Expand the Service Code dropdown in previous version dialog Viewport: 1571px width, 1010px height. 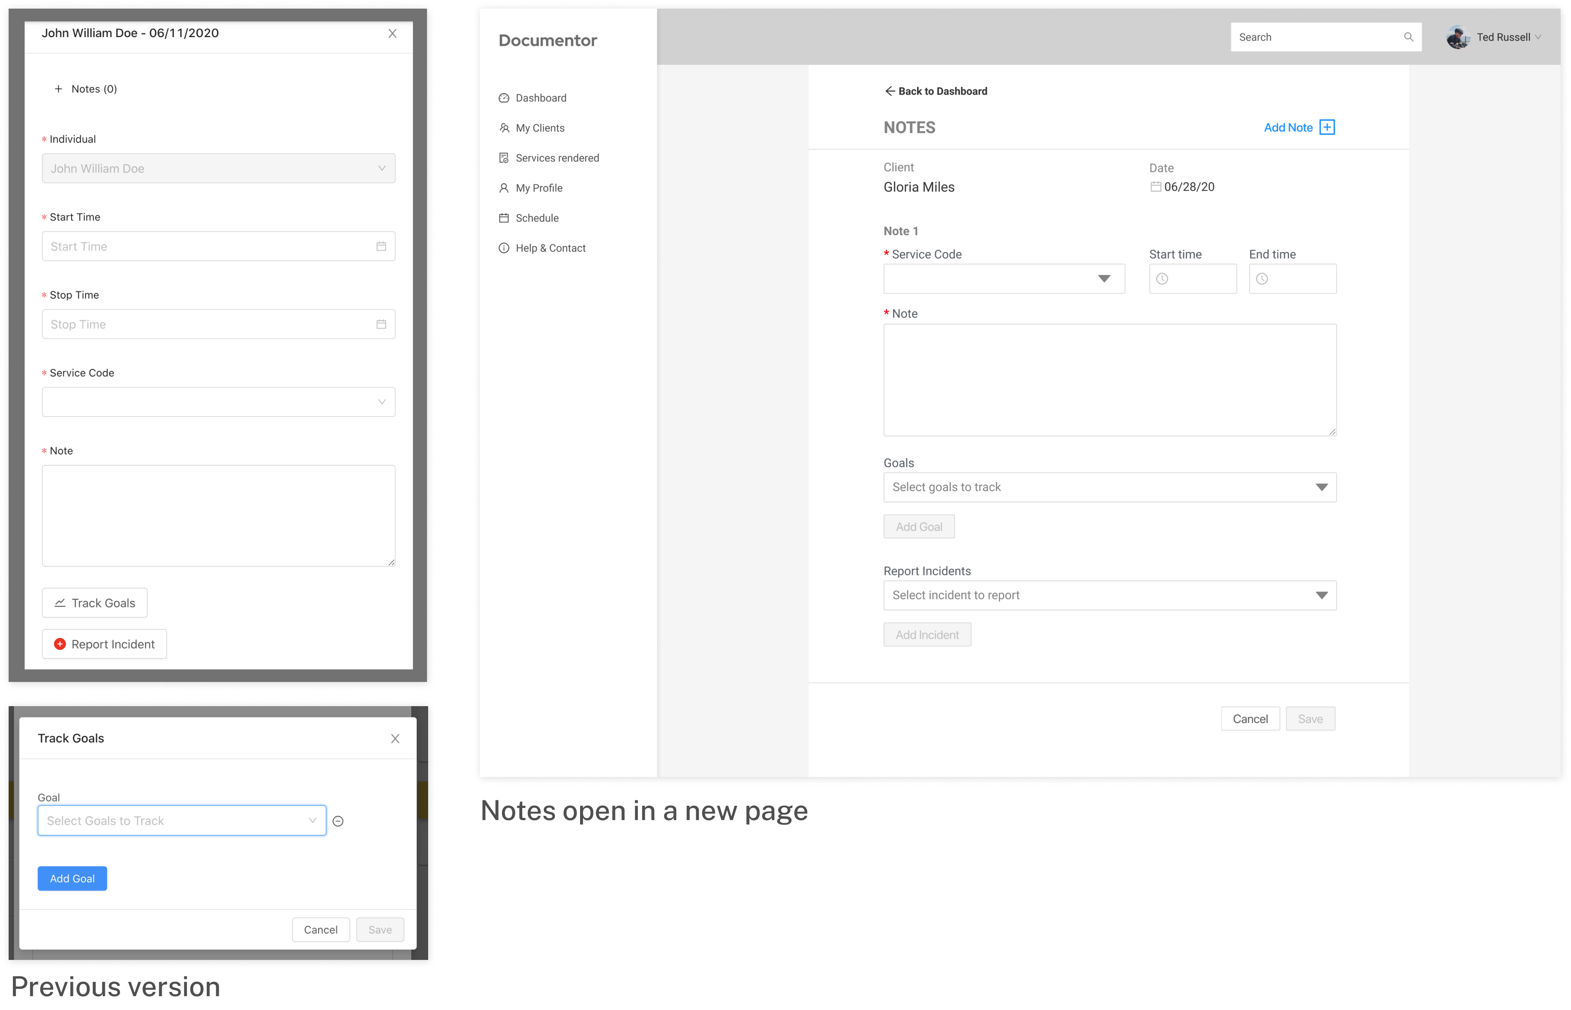pyautogui.click(x=218, y=402)
